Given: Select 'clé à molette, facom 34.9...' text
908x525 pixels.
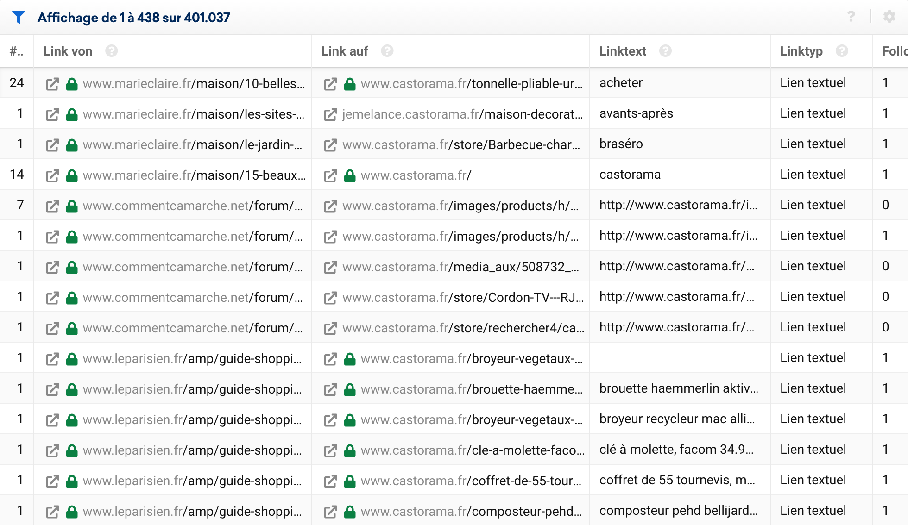Looking at the screenshot, I should 676,450.
